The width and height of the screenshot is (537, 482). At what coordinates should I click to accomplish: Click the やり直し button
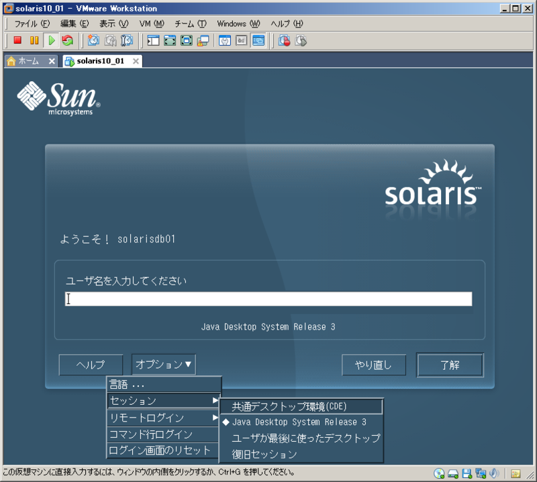(374, 365)
